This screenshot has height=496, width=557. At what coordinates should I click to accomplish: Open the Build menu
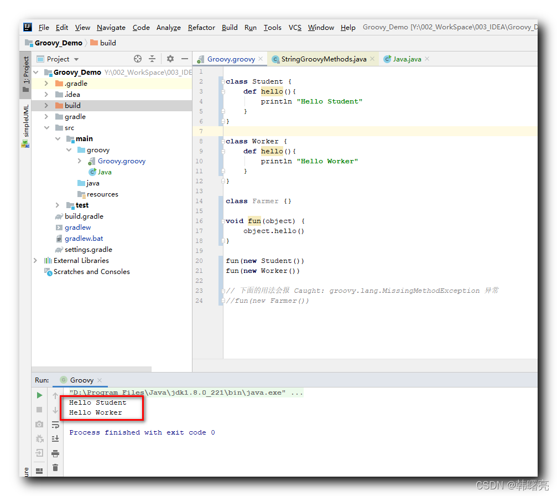tap(230, 27)
